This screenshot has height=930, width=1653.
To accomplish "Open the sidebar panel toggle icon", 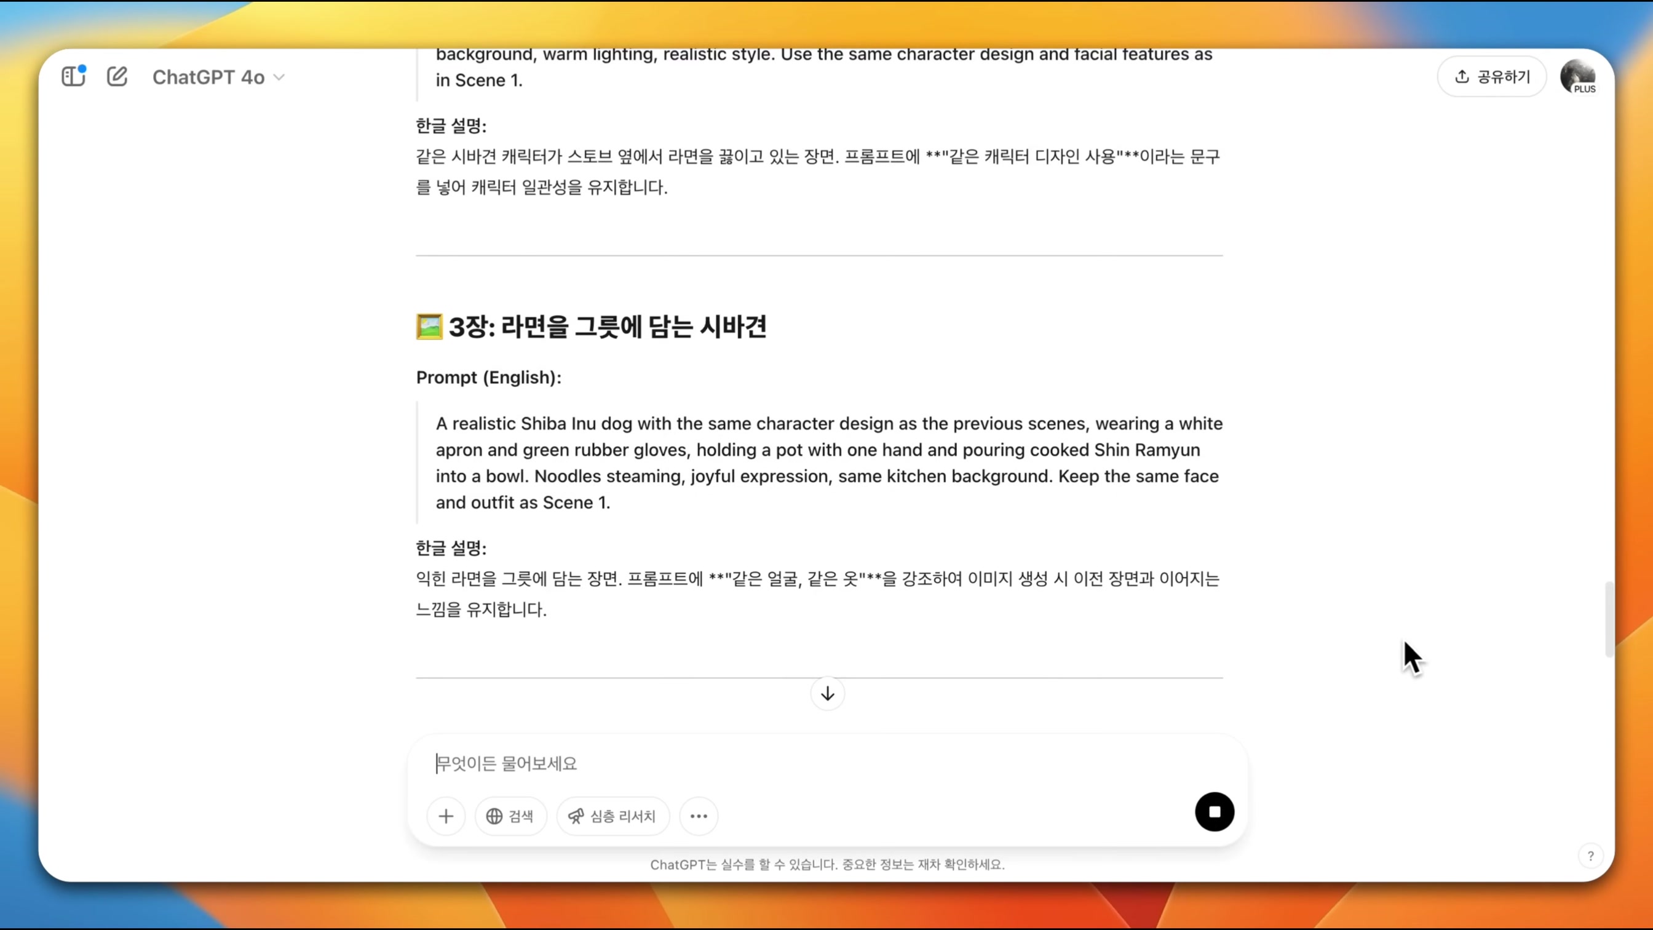I will [73, 76].
